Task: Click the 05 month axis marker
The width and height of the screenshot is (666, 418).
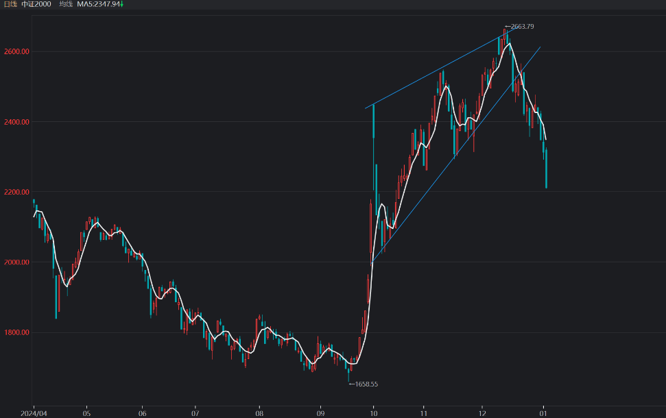Action: pos(86,413)
